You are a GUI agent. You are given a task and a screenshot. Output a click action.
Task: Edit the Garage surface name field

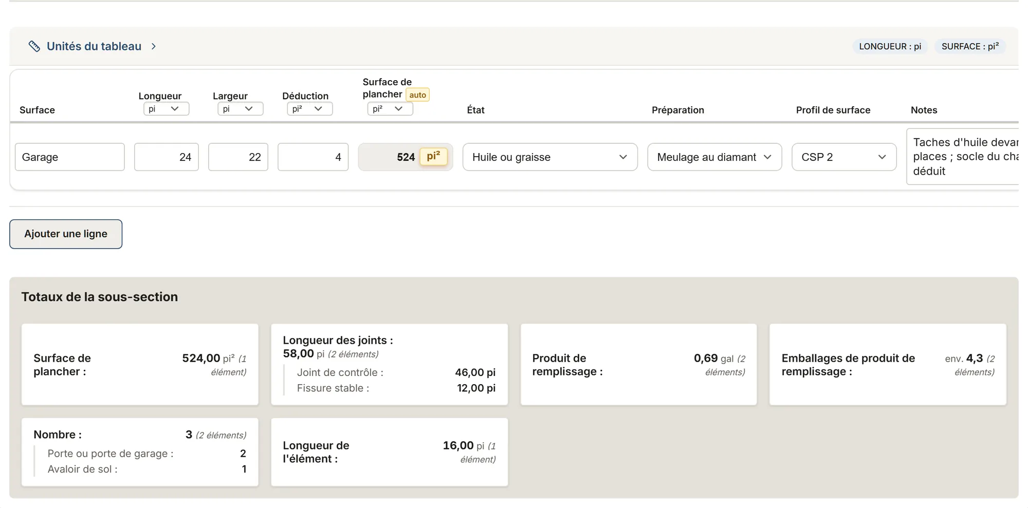pos(70,157)
